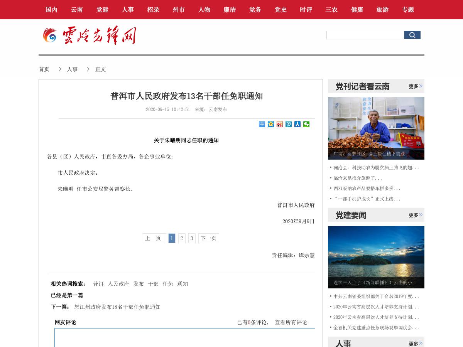Share article to Qzone star icon

(x=270, y=124)
